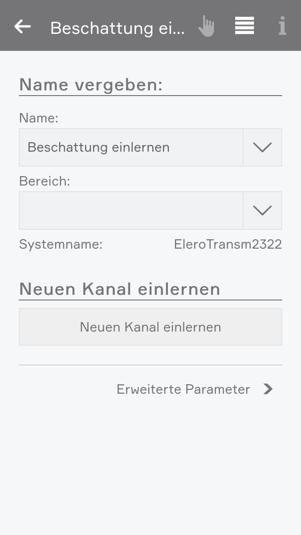The width and height of the screenshot is (301, 535).
Task: Click the Name field containing 'Beschattung einlernen'
Action: [131, 147]
